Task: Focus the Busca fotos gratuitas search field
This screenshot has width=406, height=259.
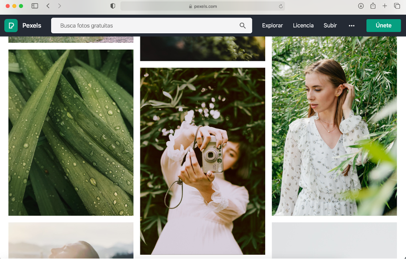Action: coord(148,26)
